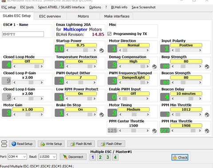Click Motor Timing right arrow
Screen dimensions: 213x168
[147, 114]
